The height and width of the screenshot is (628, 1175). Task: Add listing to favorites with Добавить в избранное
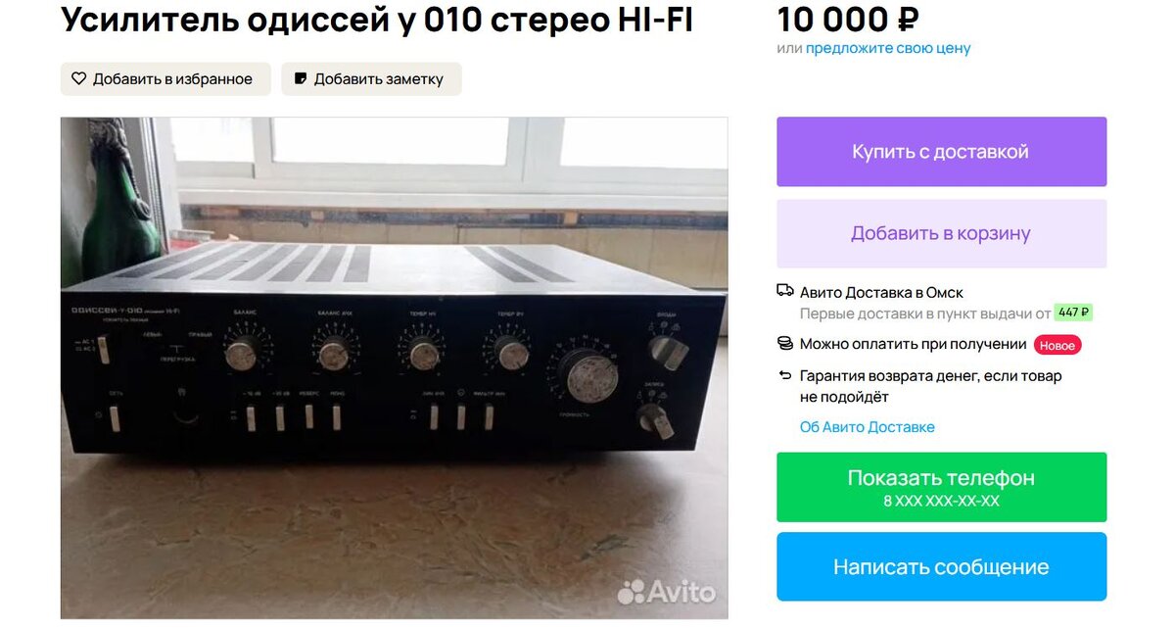(x=163, y=79)
